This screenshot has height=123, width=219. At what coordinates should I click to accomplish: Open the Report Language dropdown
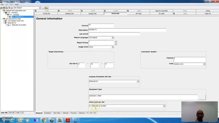113,38
